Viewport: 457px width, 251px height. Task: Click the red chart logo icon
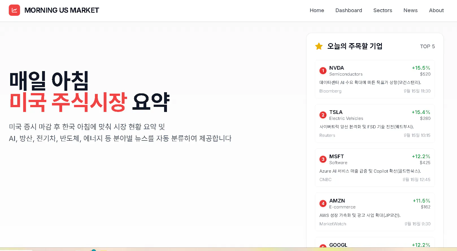pyautogui.click(x=14, y=10)
